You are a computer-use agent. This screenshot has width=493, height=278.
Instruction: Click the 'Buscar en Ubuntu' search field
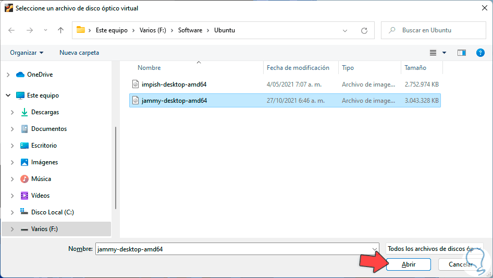(434, 30)
